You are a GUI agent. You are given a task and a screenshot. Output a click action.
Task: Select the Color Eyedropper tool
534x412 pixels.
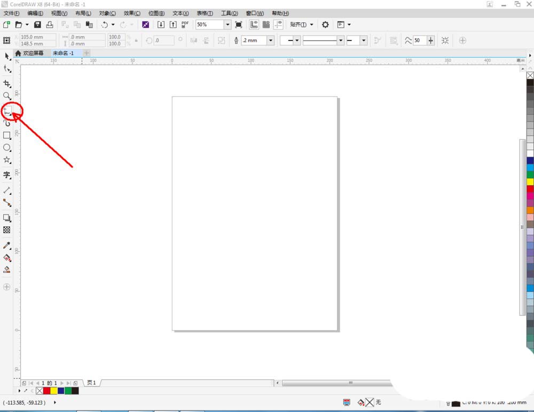pos(7,245)
